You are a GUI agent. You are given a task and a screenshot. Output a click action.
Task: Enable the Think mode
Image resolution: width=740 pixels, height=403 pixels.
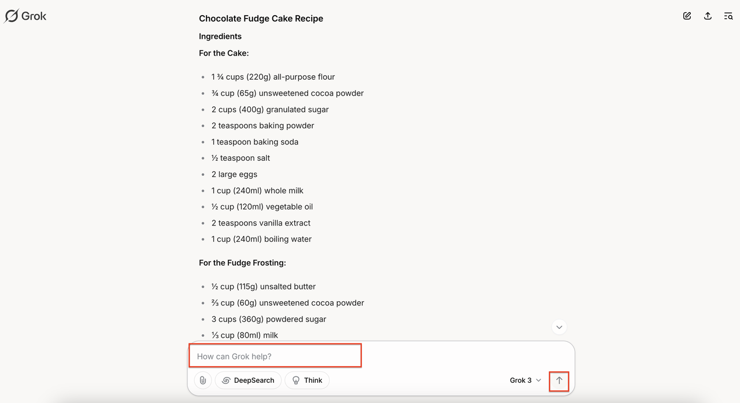(307, 380)
